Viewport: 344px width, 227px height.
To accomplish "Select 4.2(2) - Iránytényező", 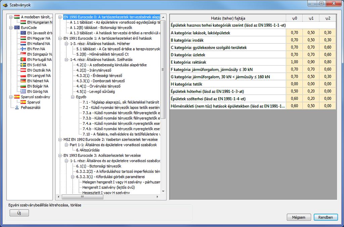I will 94,70.
